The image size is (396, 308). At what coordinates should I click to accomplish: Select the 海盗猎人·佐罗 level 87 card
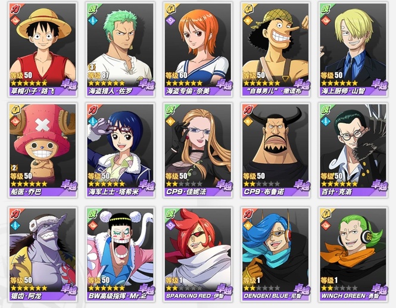click(x=120, y=49)
